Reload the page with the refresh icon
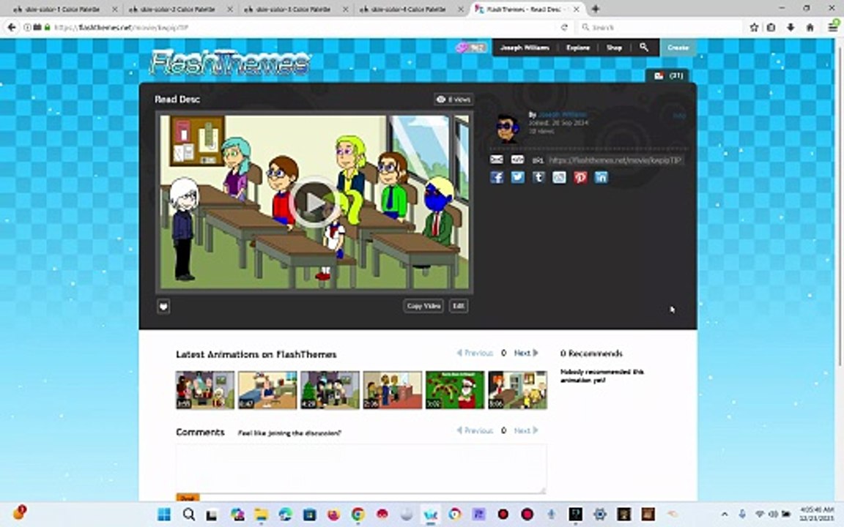Screen dimensions: 844x527 [x=564, y=27]
